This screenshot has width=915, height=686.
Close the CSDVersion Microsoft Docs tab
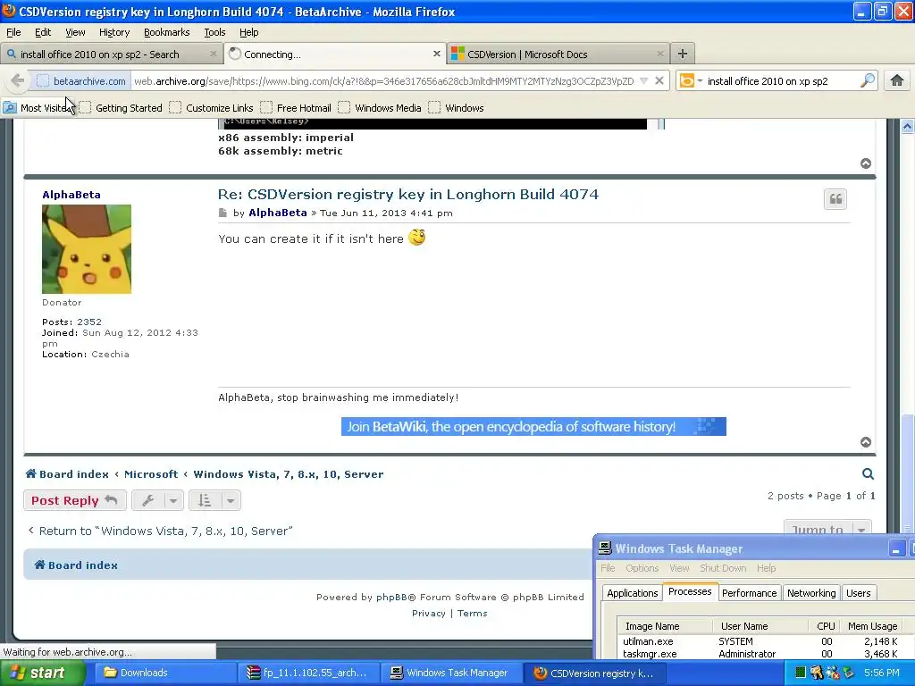pos(660,54)
